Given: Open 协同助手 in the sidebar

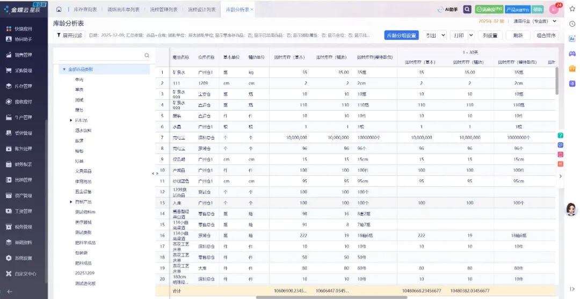Looking at the screenshot, I should tap(20, 39).
